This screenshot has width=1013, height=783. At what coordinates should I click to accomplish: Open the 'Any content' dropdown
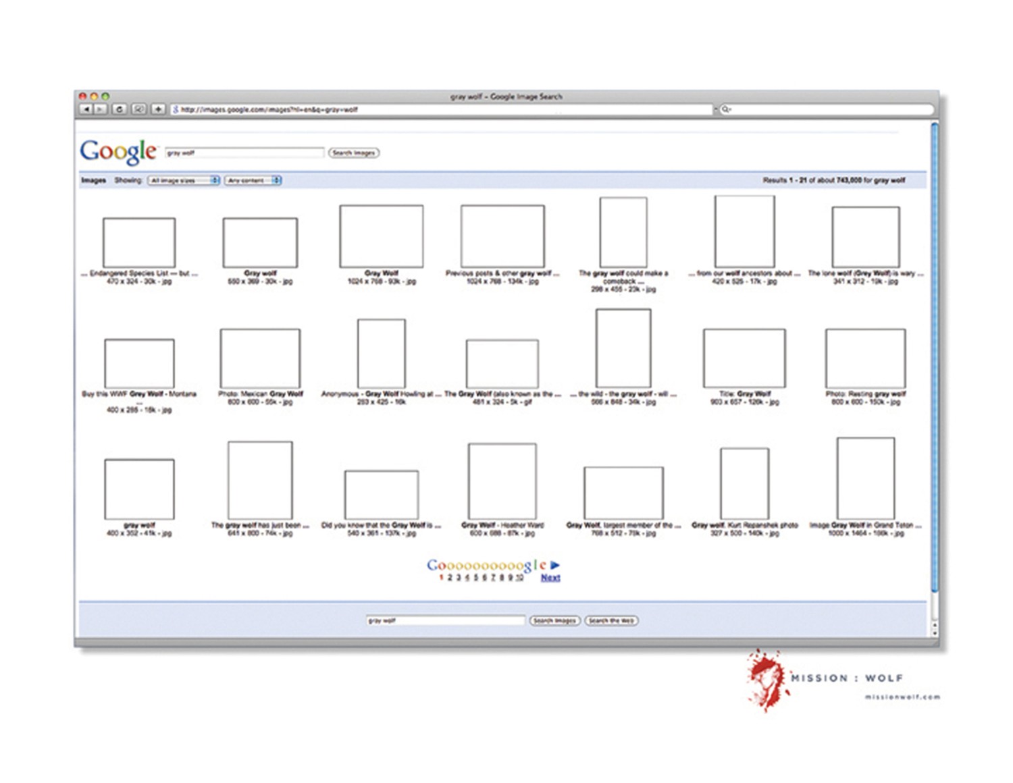[253, 180]
